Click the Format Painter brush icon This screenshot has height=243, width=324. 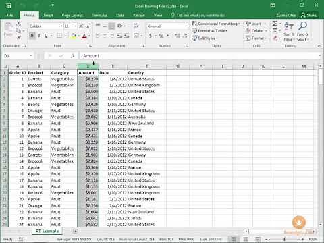click(19, 37)
